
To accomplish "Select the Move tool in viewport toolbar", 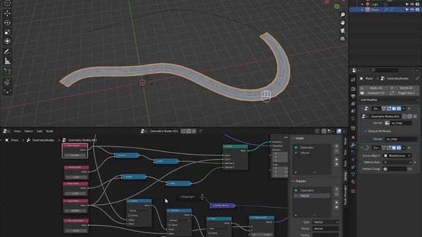I will click(7, 13).
